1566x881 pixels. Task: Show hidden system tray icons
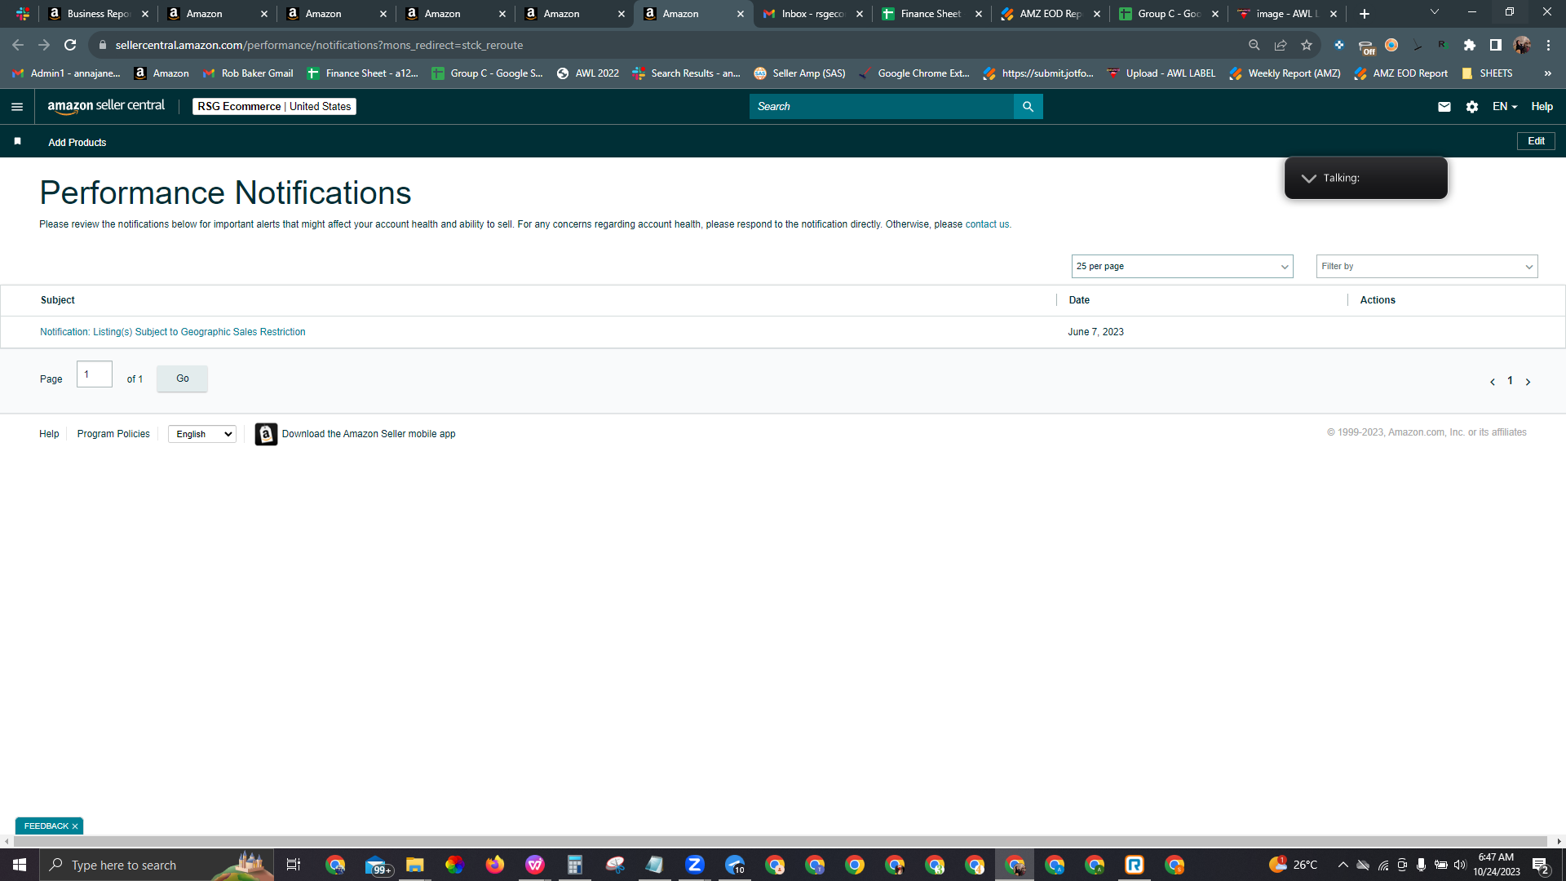click(x=1343, y=865)
